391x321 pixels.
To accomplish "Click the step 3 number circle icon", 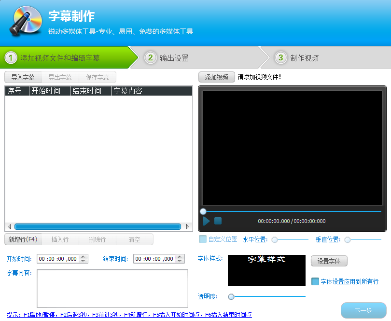I will pyautogui.click(x=280, y=58).
